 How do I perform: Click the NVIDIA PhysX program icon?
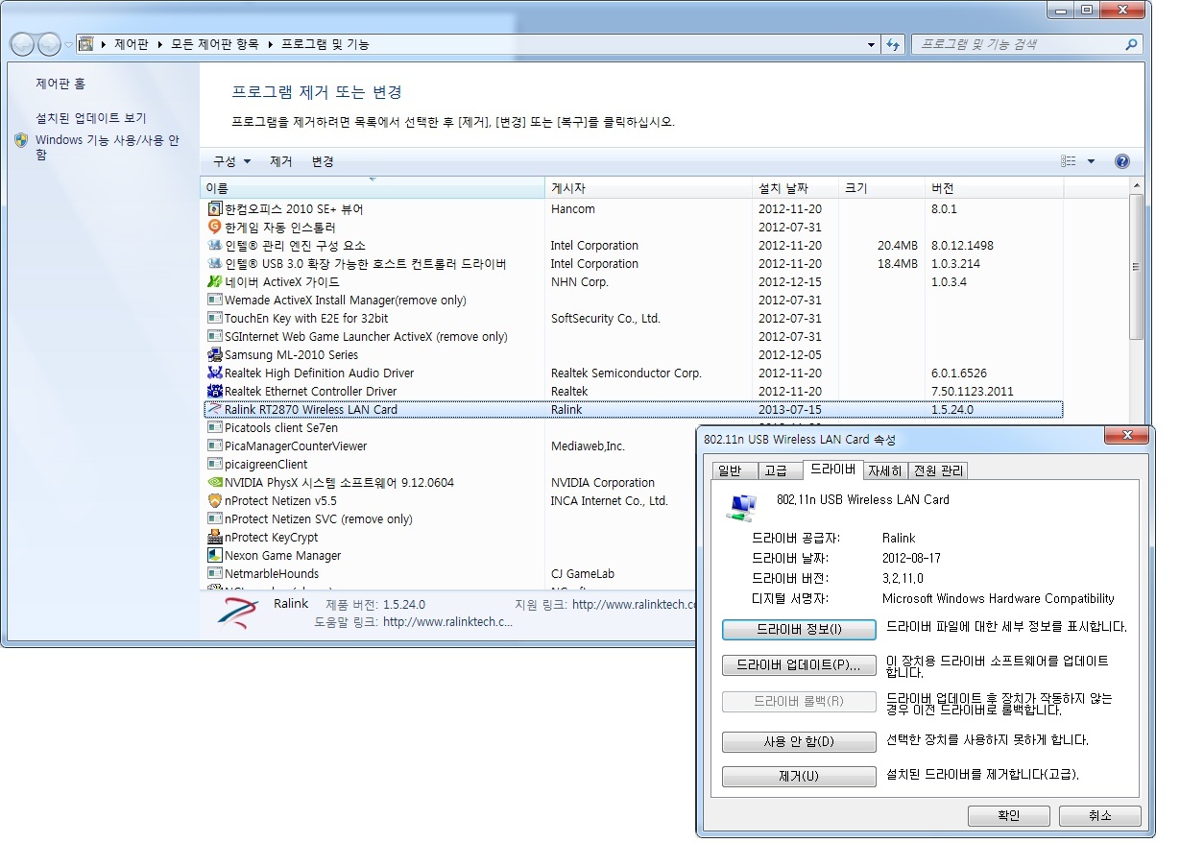click(215, 483)
